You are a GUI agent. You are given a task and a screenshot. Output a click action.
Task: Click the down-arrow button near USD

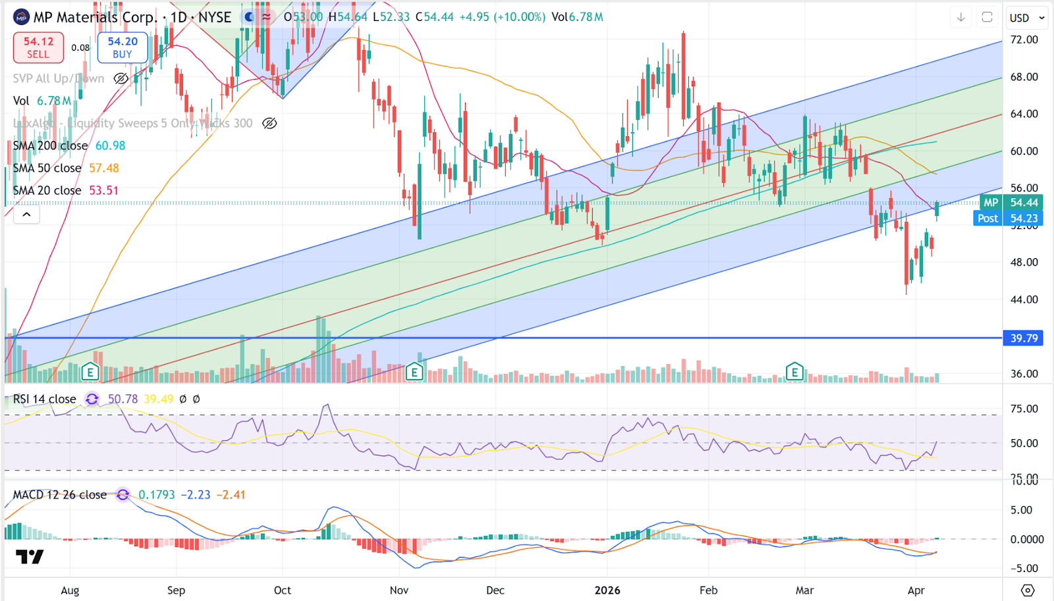(x=961, y=17)
